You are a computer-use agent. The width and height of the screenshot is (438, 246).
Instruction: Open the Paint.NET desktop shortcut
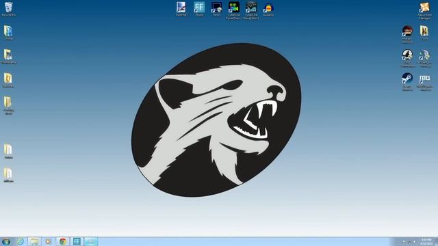181,9
